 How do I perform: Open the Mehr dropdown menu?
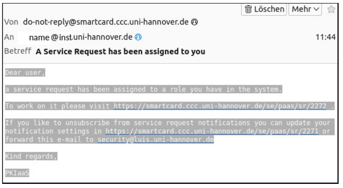pyautogui.click(x=305, y=9)
